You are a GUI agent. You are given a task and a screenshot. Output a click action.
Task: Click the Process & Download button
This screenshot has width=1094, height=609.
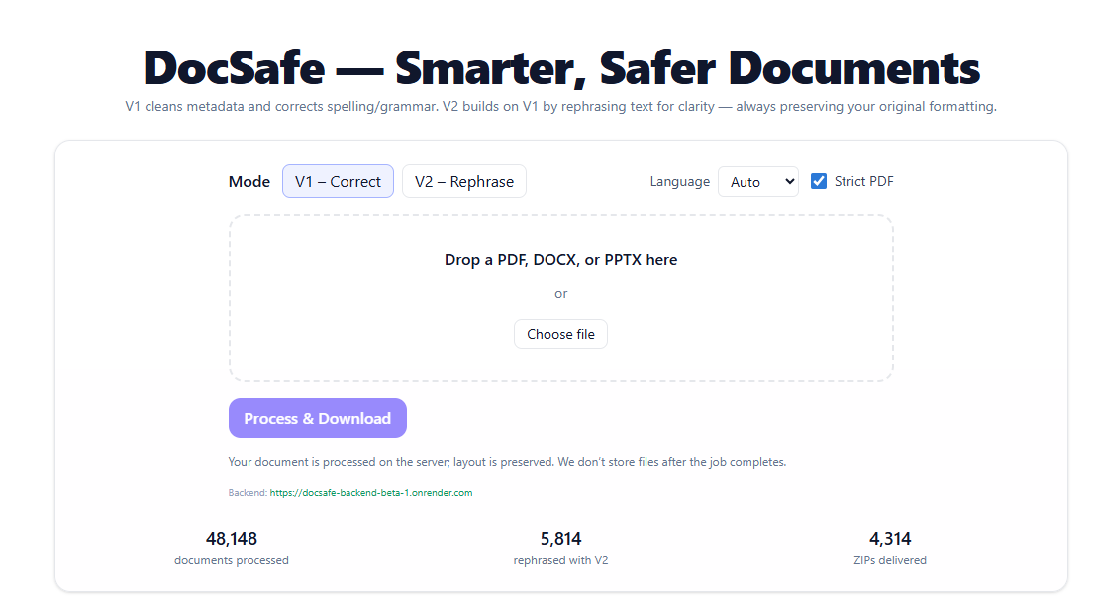pyautogui.click(x=317, y=418)
